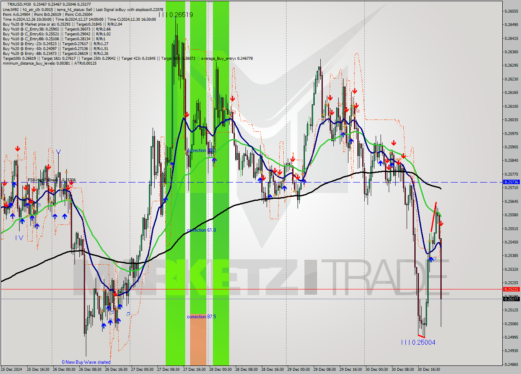The width and height of the screenshot is (521, 374).
Task: Click the 0.26035 price axis label
Action: click(511, 120)
